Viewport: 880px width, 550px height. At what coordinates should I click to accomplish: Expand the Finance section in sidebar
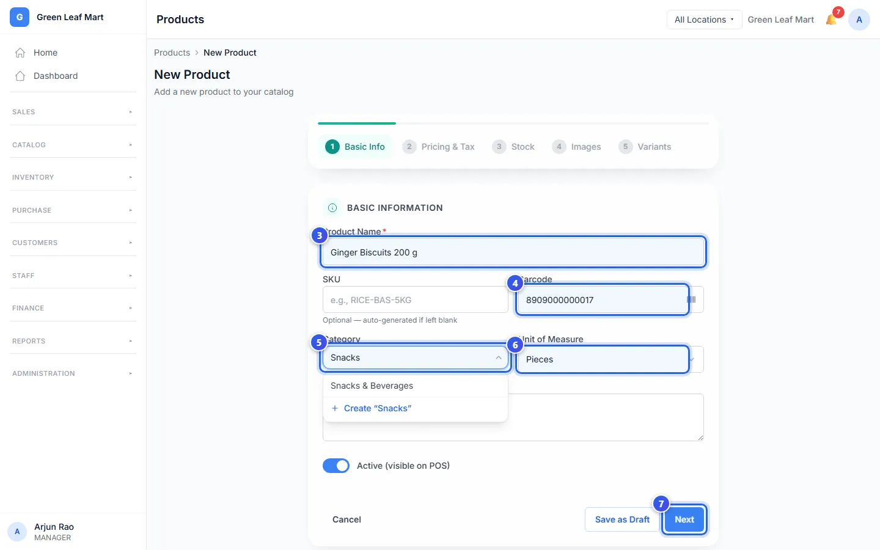pos(73,308)
